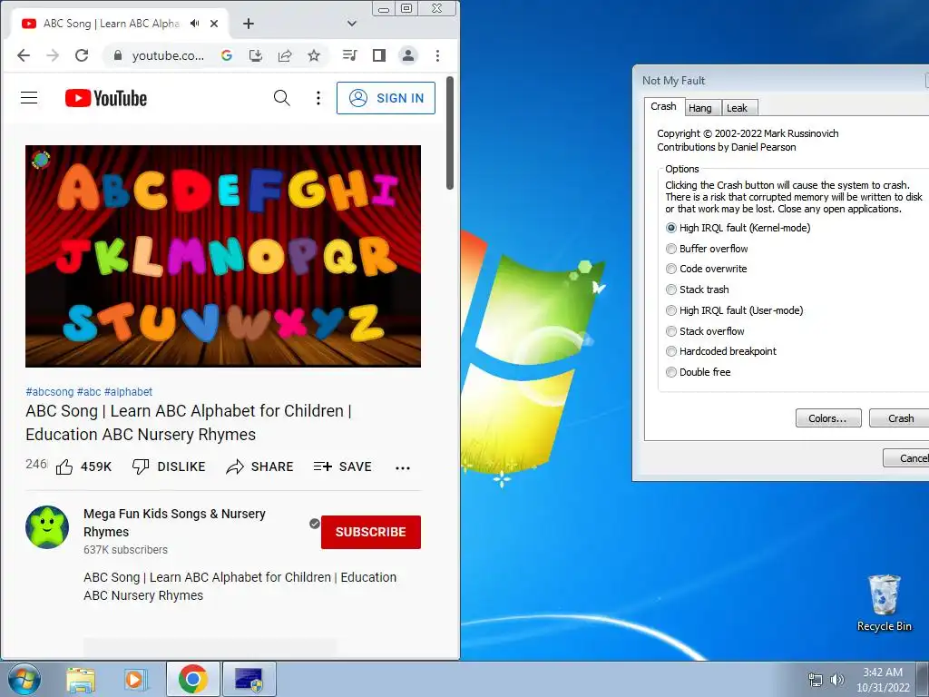
Task: Select Buffer overflow option
Action: pos(707,249)
